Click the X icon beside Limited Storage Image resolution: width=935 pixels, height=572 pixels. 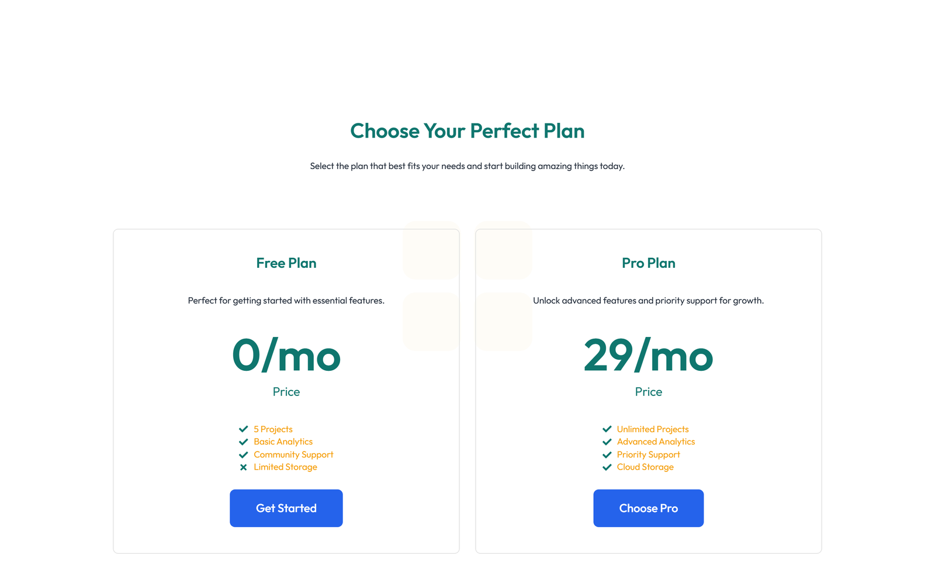click(244, 467)
